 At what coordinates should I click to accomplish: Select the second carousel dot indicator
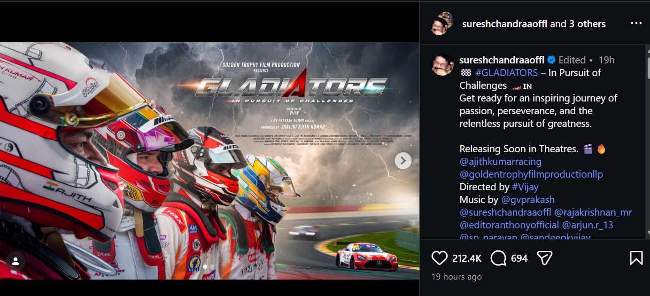(212, 266)
